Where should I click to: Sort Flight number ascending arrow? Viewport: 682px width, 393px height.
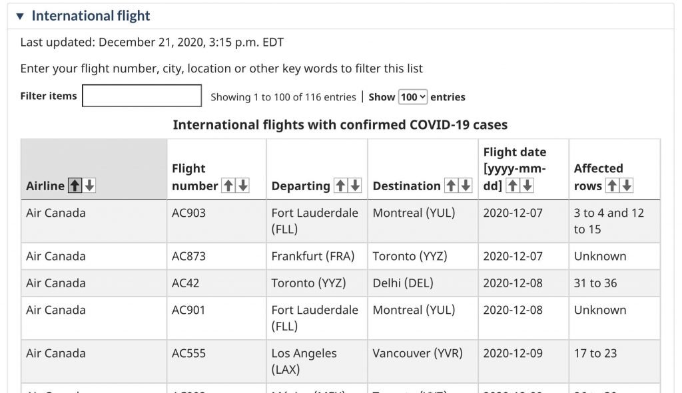tap(228, 186)
